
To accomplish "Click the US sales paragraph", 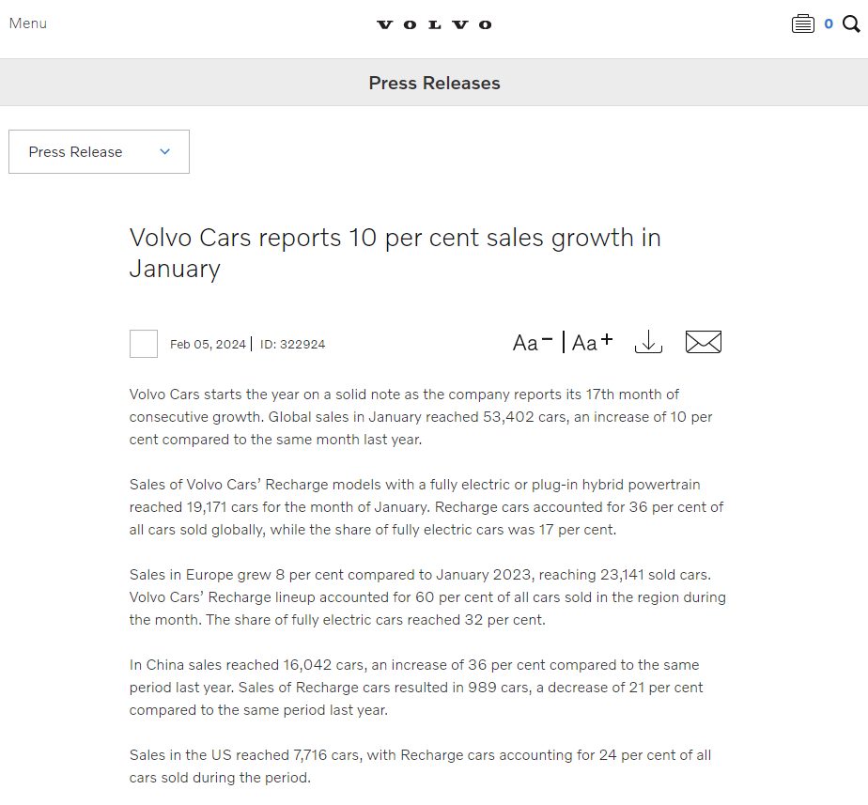I will pyautogui.click(x=420, y=766).
